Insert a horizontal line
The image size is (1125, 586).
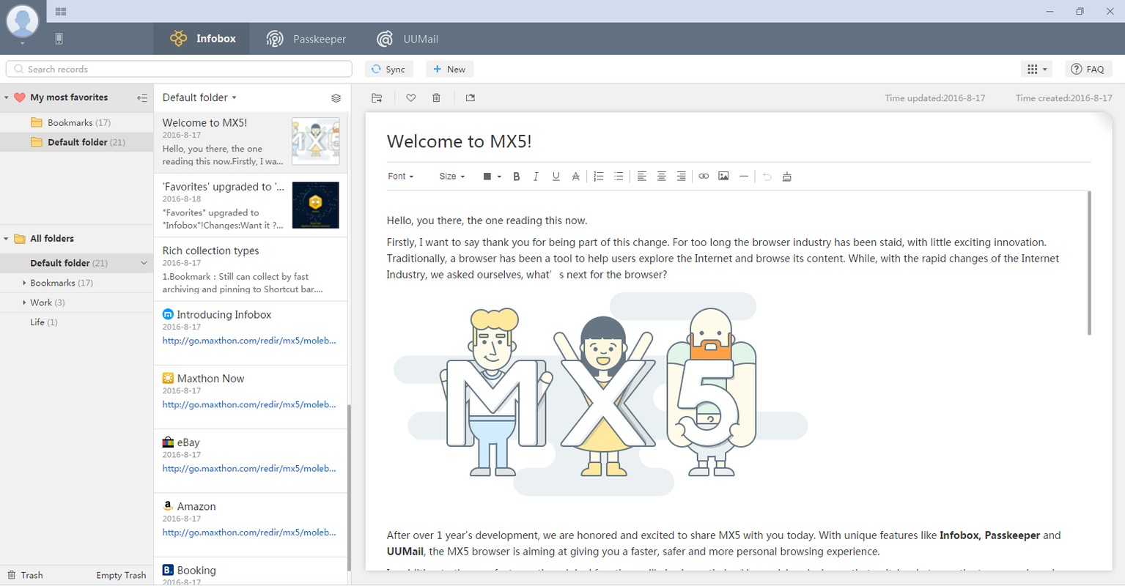click(x=744, y=177)
